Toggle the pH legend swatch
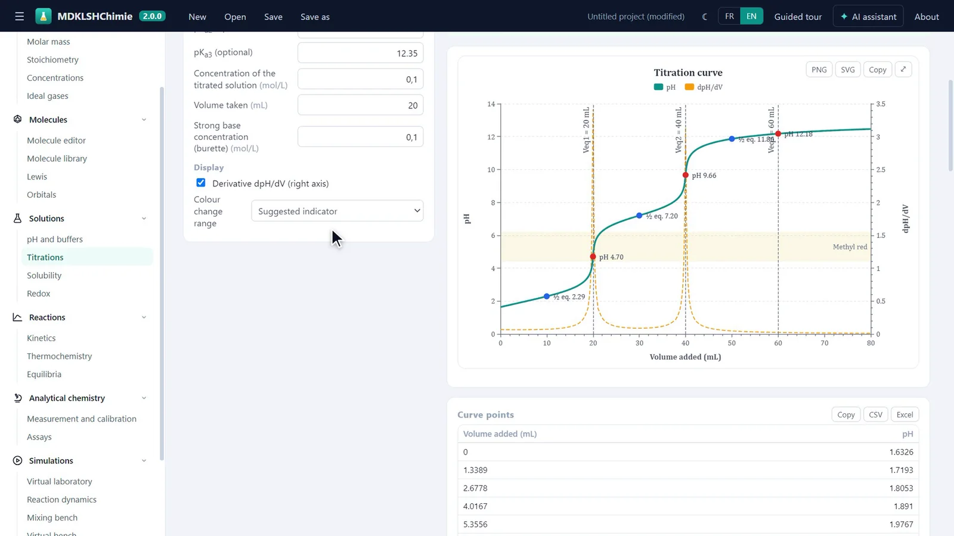Image resolution: width=954 pixels, height=536 pixels. click(658, 87)
